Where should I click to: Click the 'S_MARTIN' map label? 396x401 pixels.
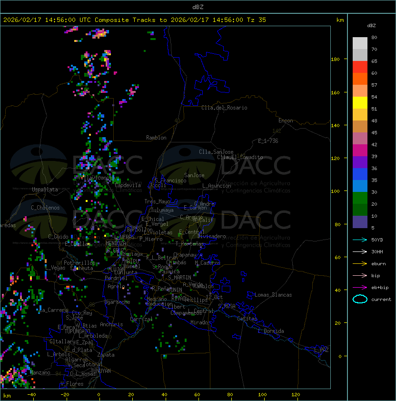(179, 278)
